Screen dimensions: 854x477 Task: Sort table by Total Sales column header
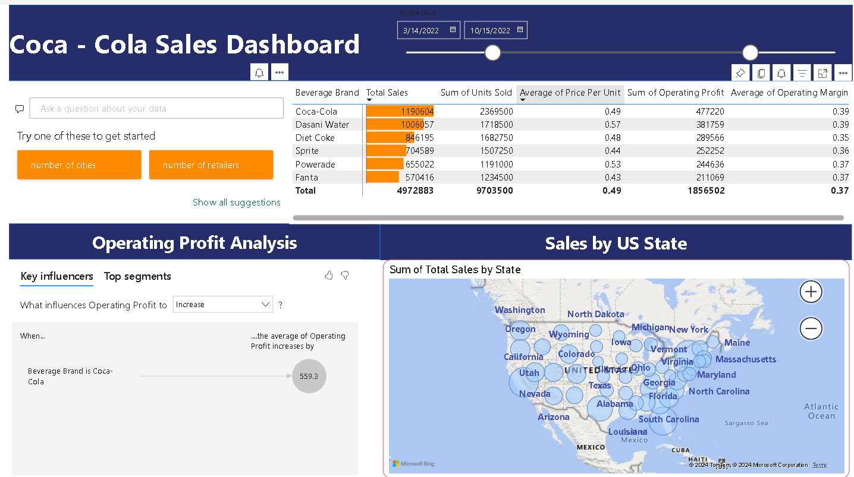pyautogui.click(x=387, y=93)
